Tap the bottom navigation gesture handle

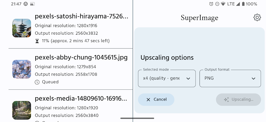point(137,118)
